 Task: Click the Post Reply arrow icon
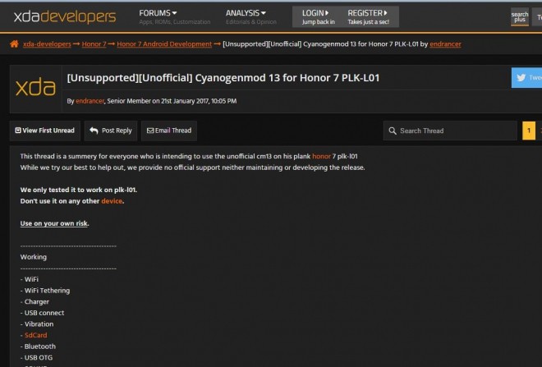94,131
